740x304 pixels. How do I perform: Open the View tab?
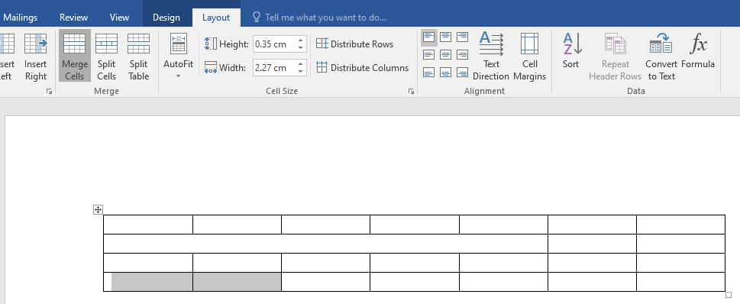click(x=119, y=18)
